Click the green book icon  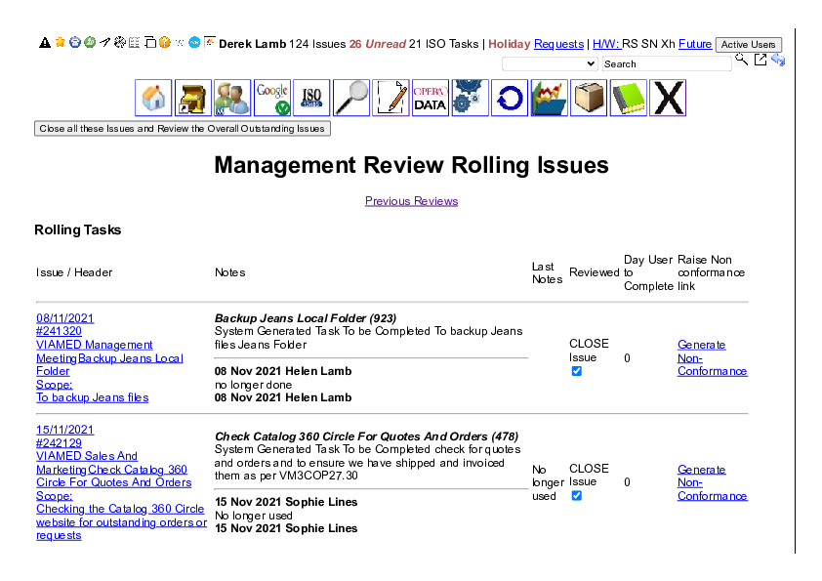click(x=629, y=98)
